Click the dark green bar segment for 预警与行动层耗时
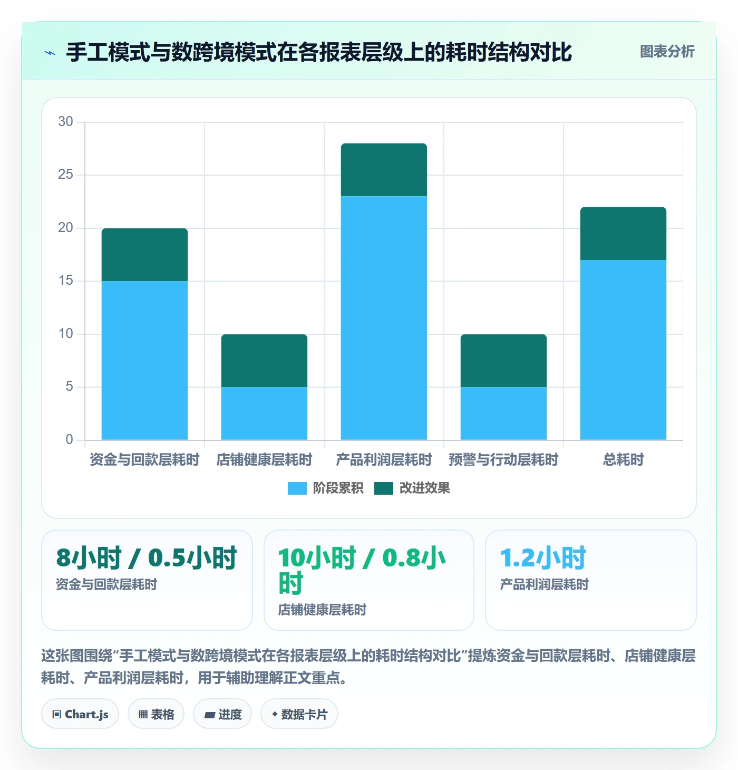 [503, 361]
